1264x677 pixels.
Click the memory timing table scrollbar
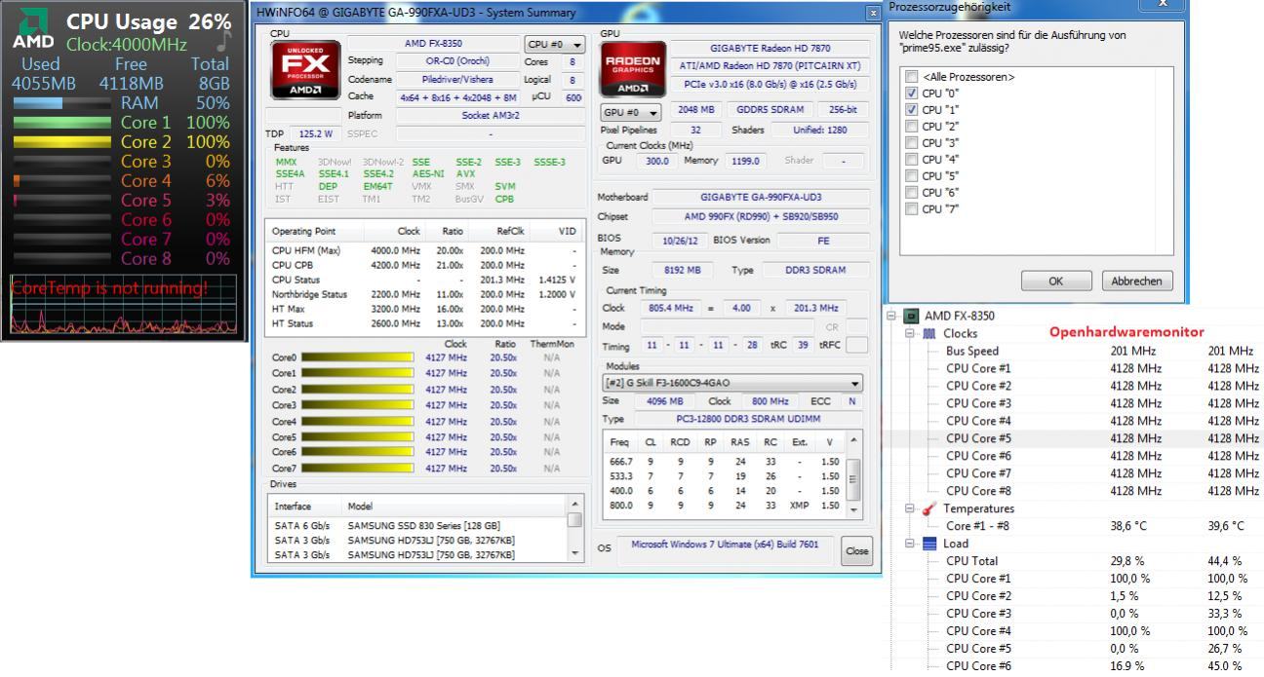(x=855, y=475)
